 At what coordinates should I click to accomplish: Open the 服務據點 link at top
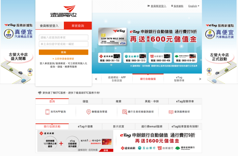click(x=178, y=6)
